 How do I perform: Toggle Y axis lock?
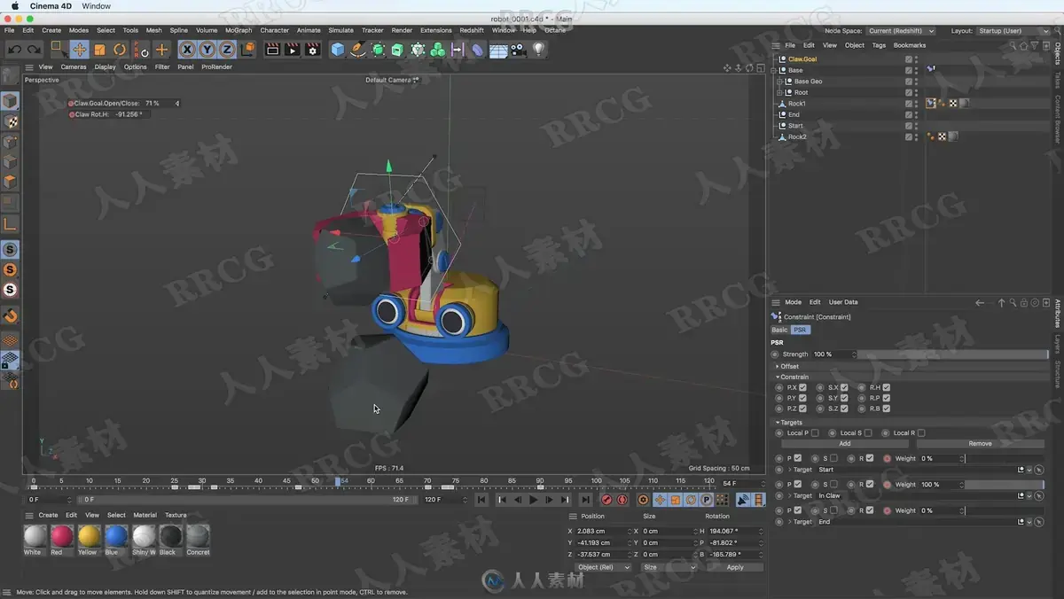207,50
